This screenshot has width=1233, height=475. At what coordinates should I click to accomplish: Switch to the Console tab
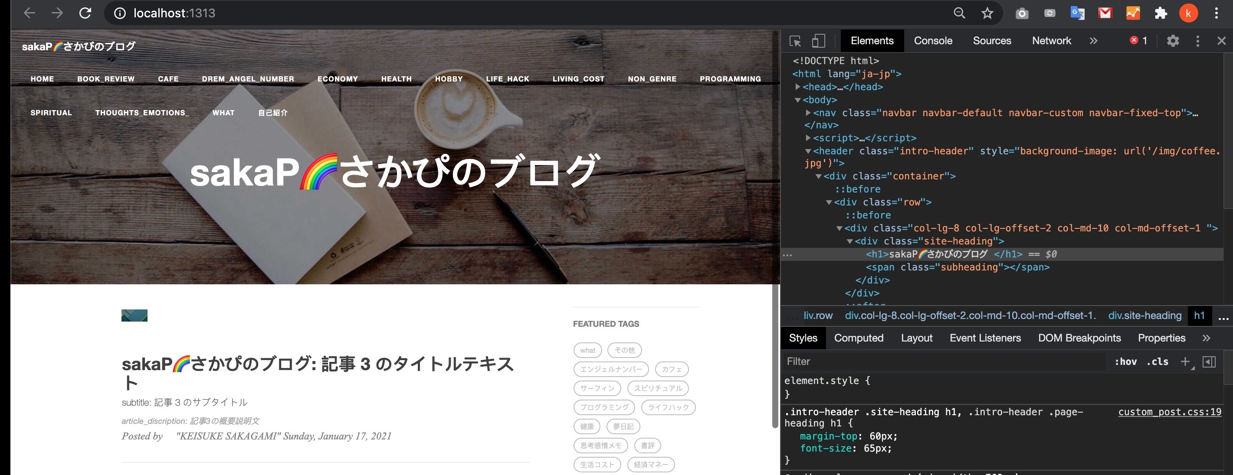coord(933,41)
